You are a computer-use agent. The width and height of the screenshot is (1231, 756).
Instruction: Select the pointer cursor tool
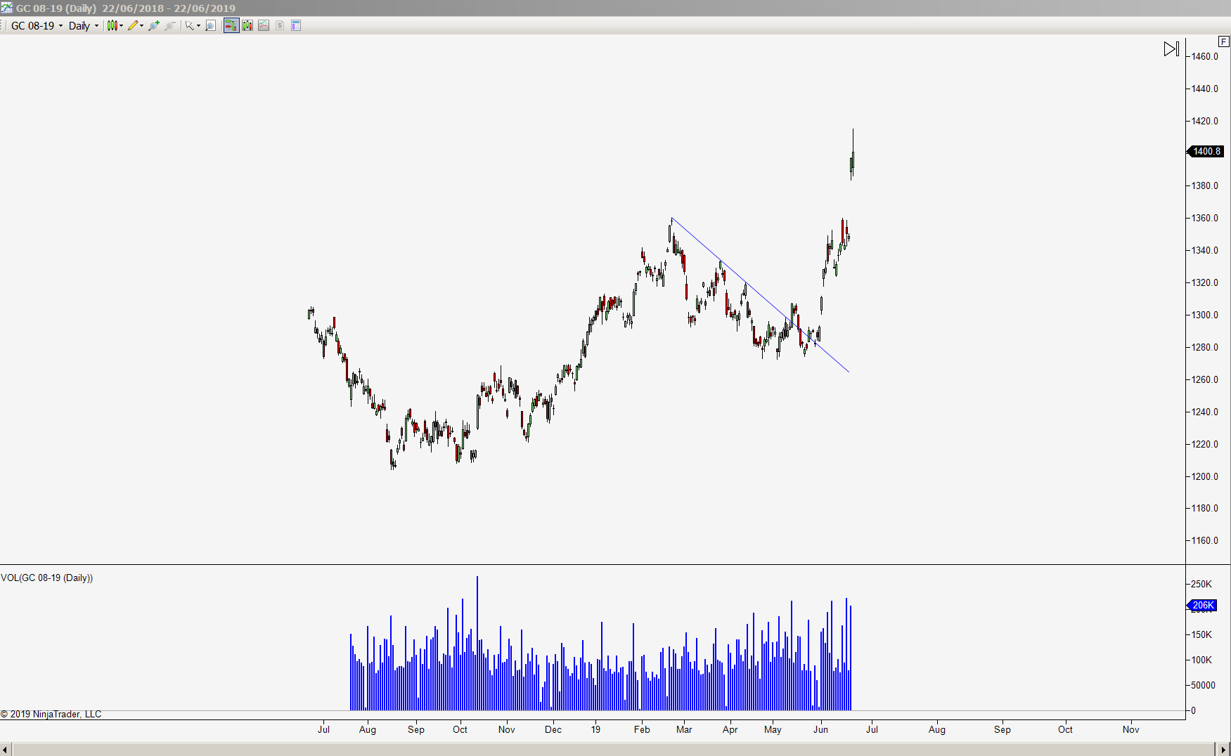coord(189,26)
